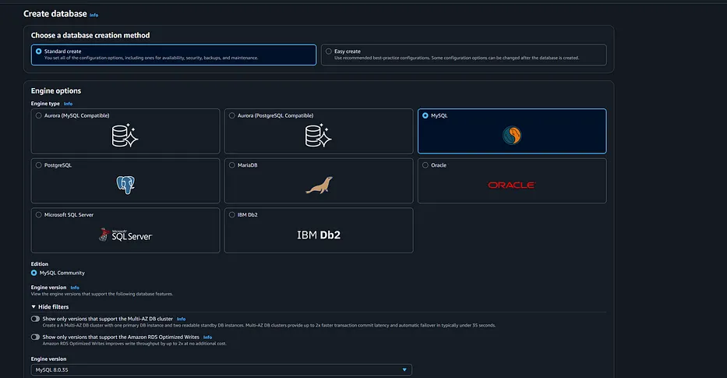Select the MariaDB engine radio button
727x378 pixels.
(x=232, y=165)
